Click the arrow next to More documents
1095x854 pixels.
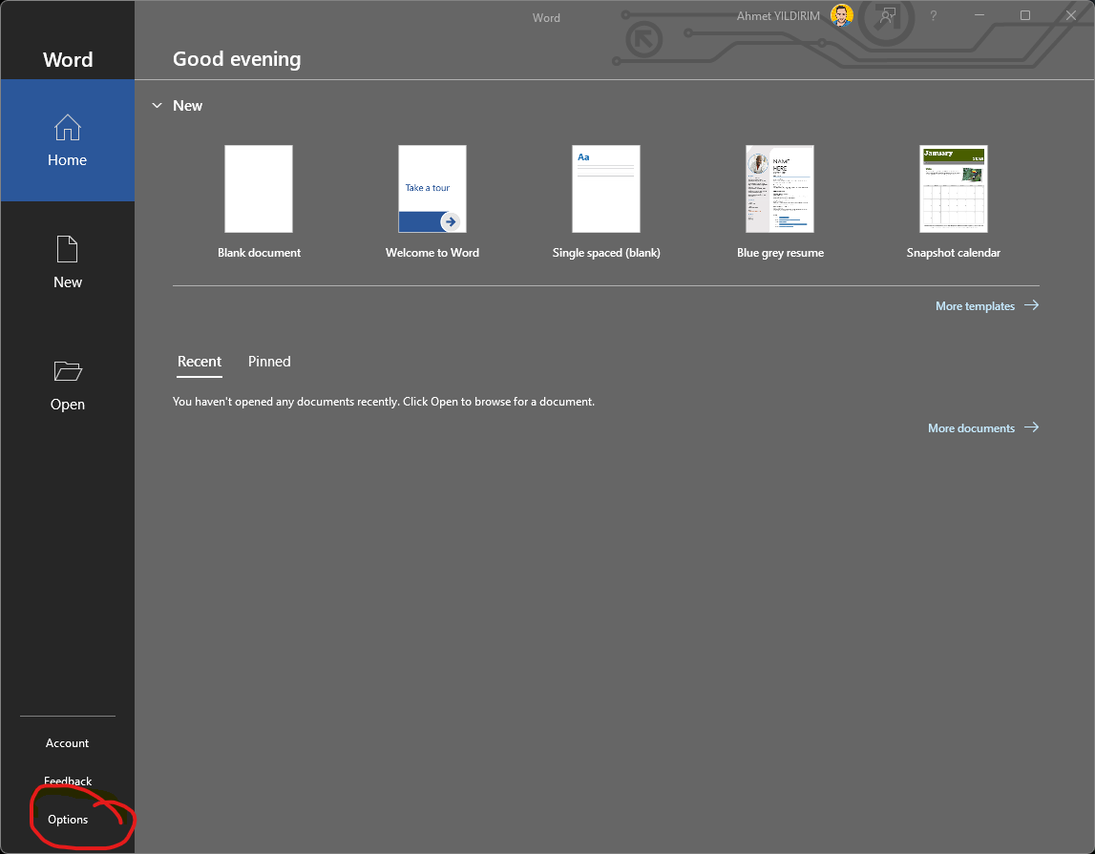pos(1031,427)
